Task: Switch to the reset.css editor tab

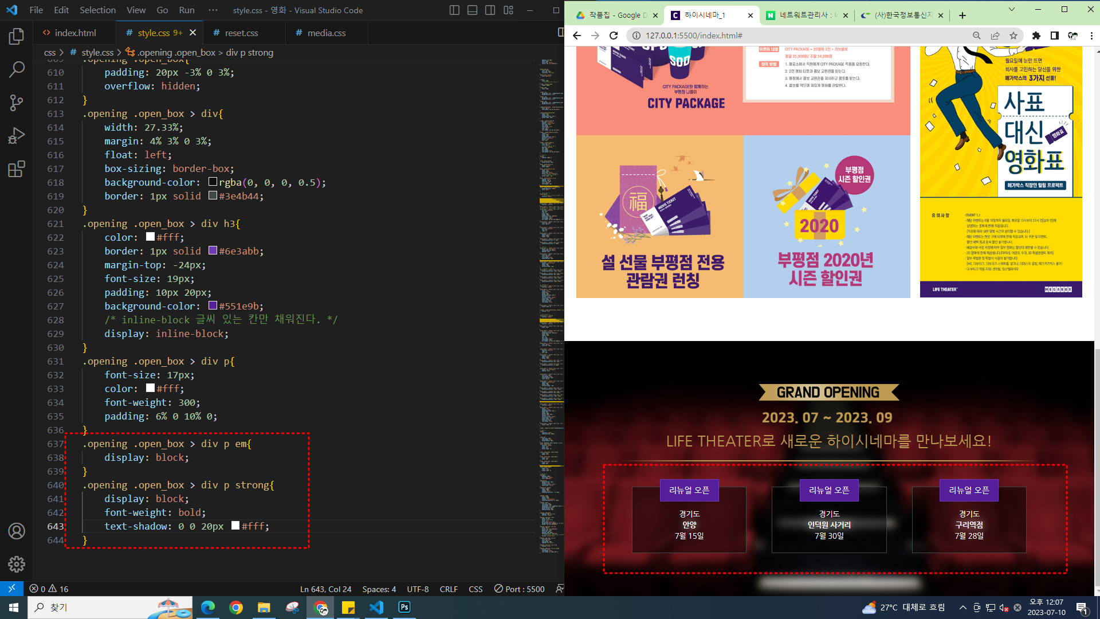Action: [241, 33]
